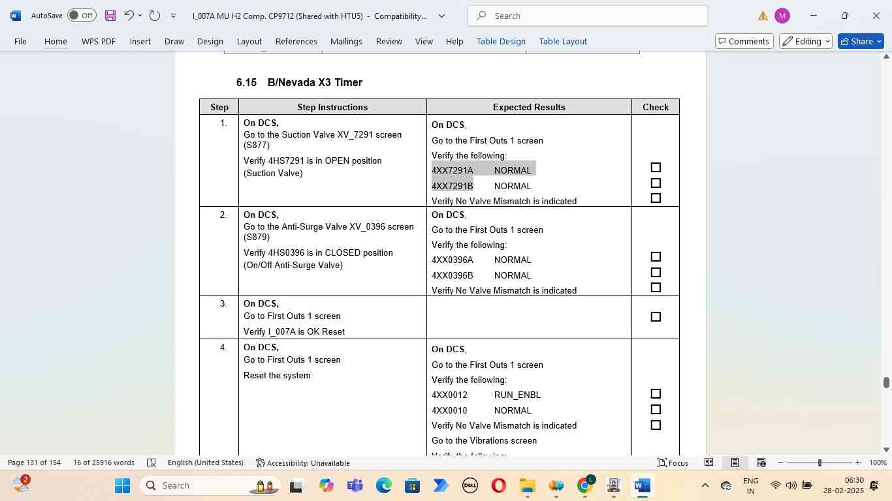Viewport: 892px width, 501px height.
Task: Launch Copilot from taskbar
Action: (327, 485)
